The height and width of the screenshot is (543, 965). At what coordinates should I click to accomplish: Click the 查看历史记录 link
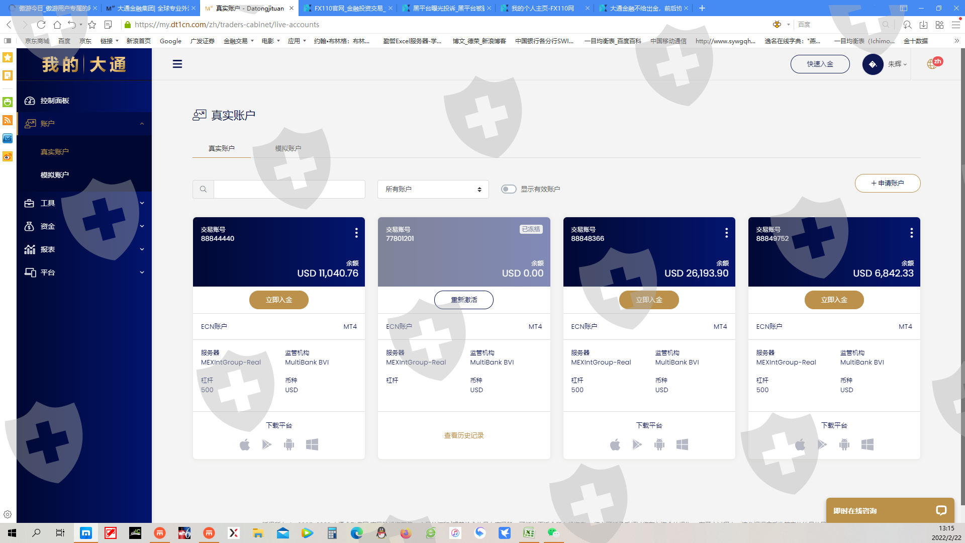pos(463,435)
